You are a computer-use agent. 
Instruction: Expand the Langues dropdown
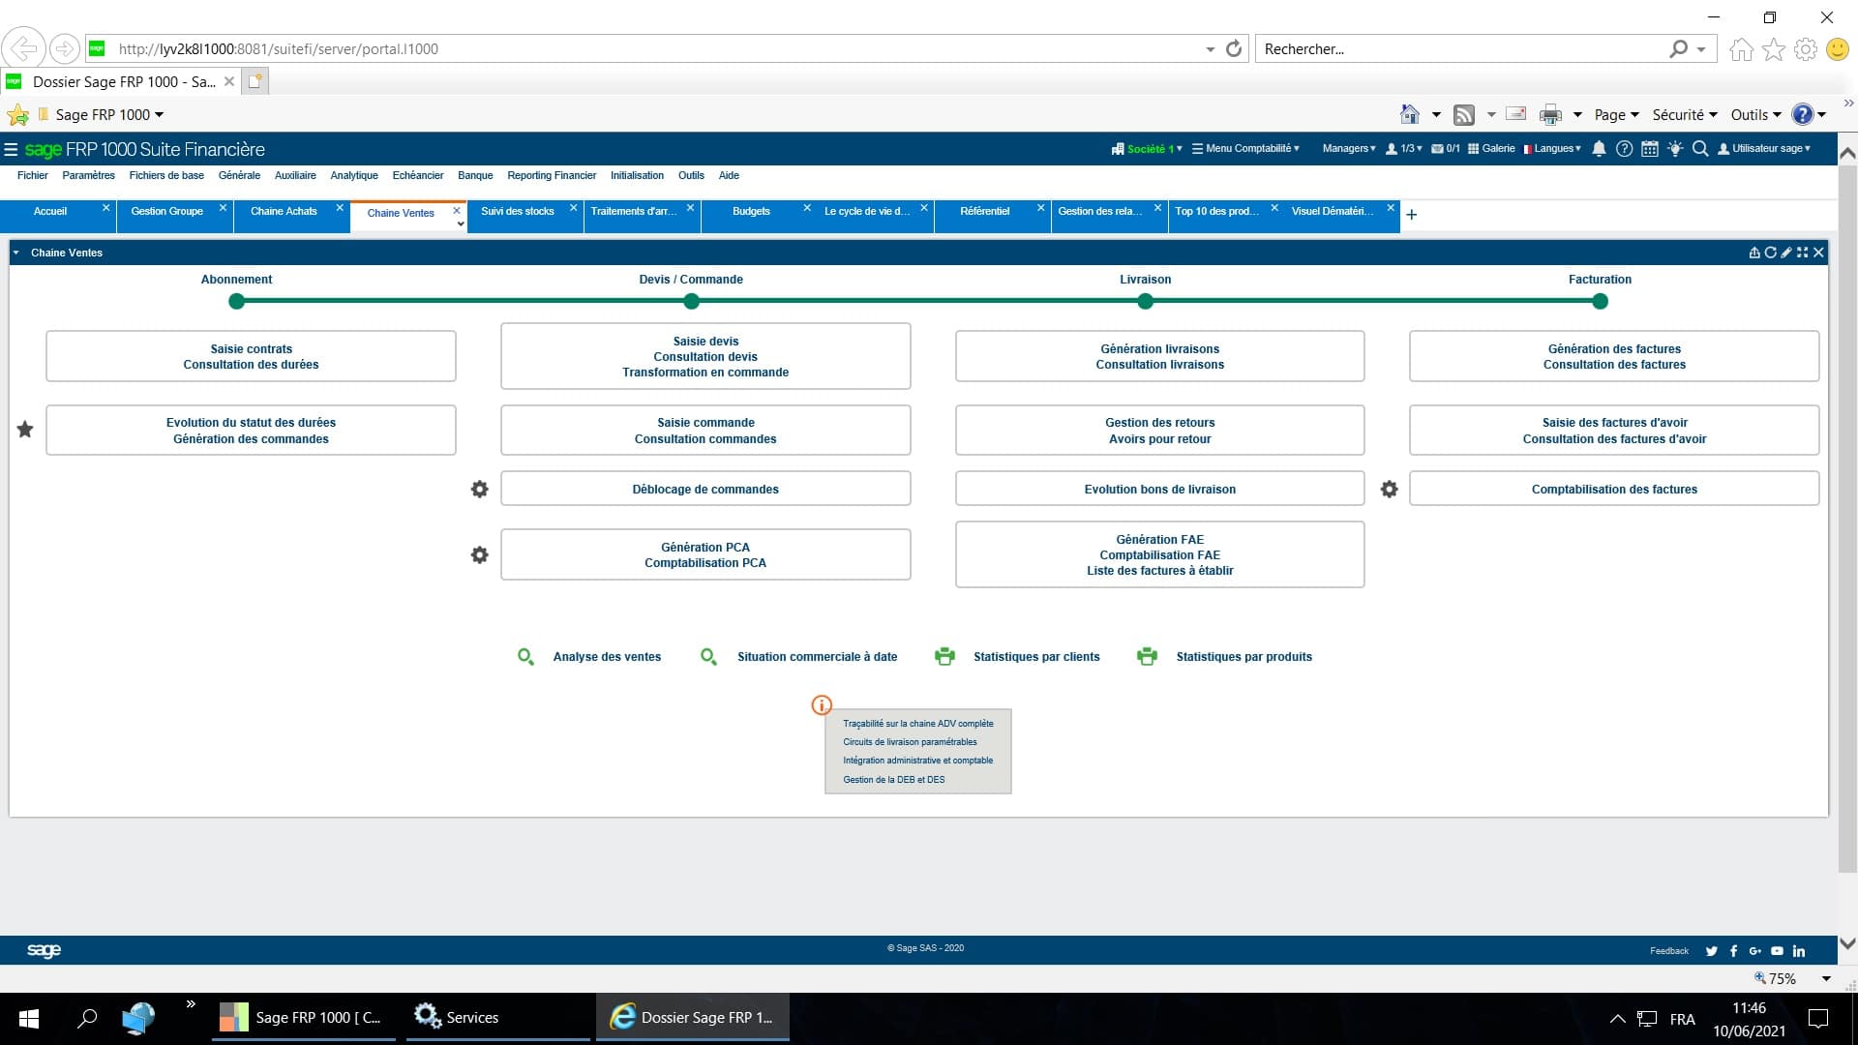point(1552,149)
